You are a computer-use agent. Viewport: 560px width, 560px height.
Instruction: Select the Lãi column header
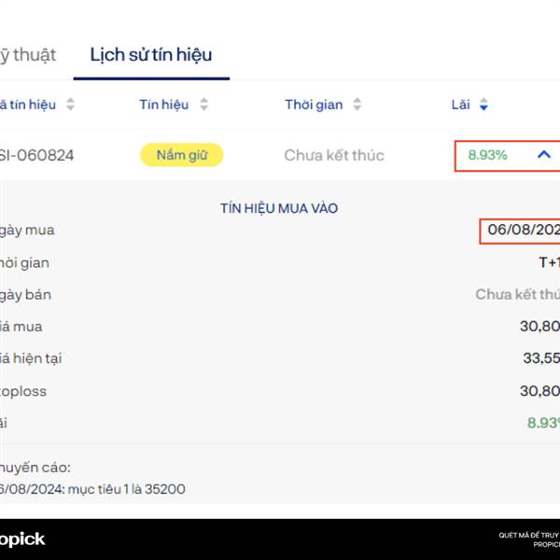pyautogui.click(x=460, y=105)
